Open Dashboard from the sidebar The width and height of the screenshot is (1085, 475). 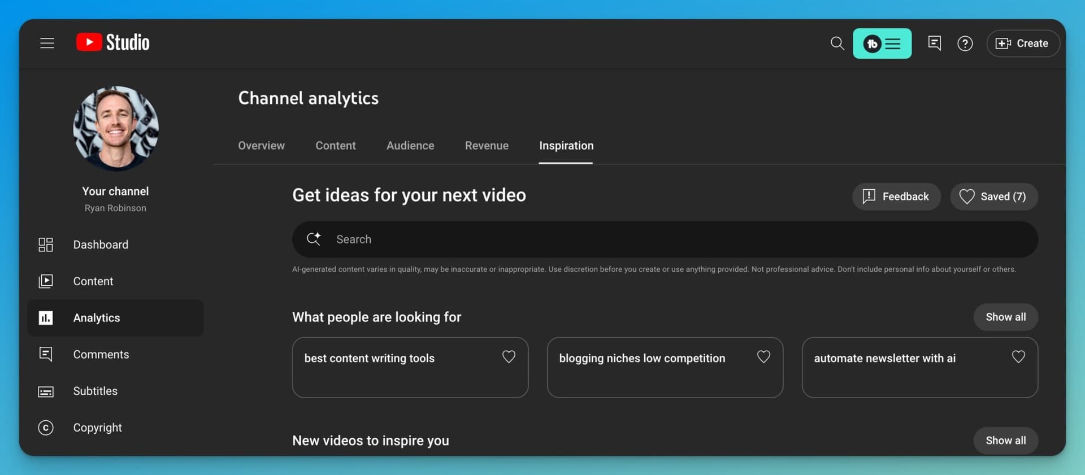[x=101, y=245]
